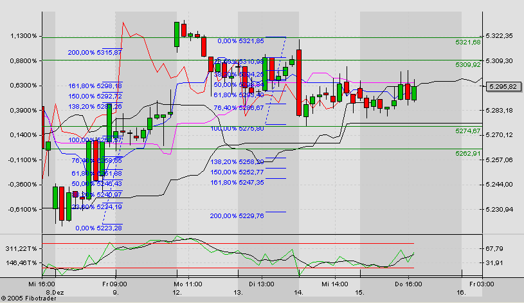
Task: Select Fibonacci label 138,20% 5287,26
Action: click(95, 107)
